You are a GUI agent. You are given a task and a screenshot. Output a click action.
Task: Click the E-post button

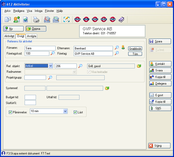click(160, 95)
